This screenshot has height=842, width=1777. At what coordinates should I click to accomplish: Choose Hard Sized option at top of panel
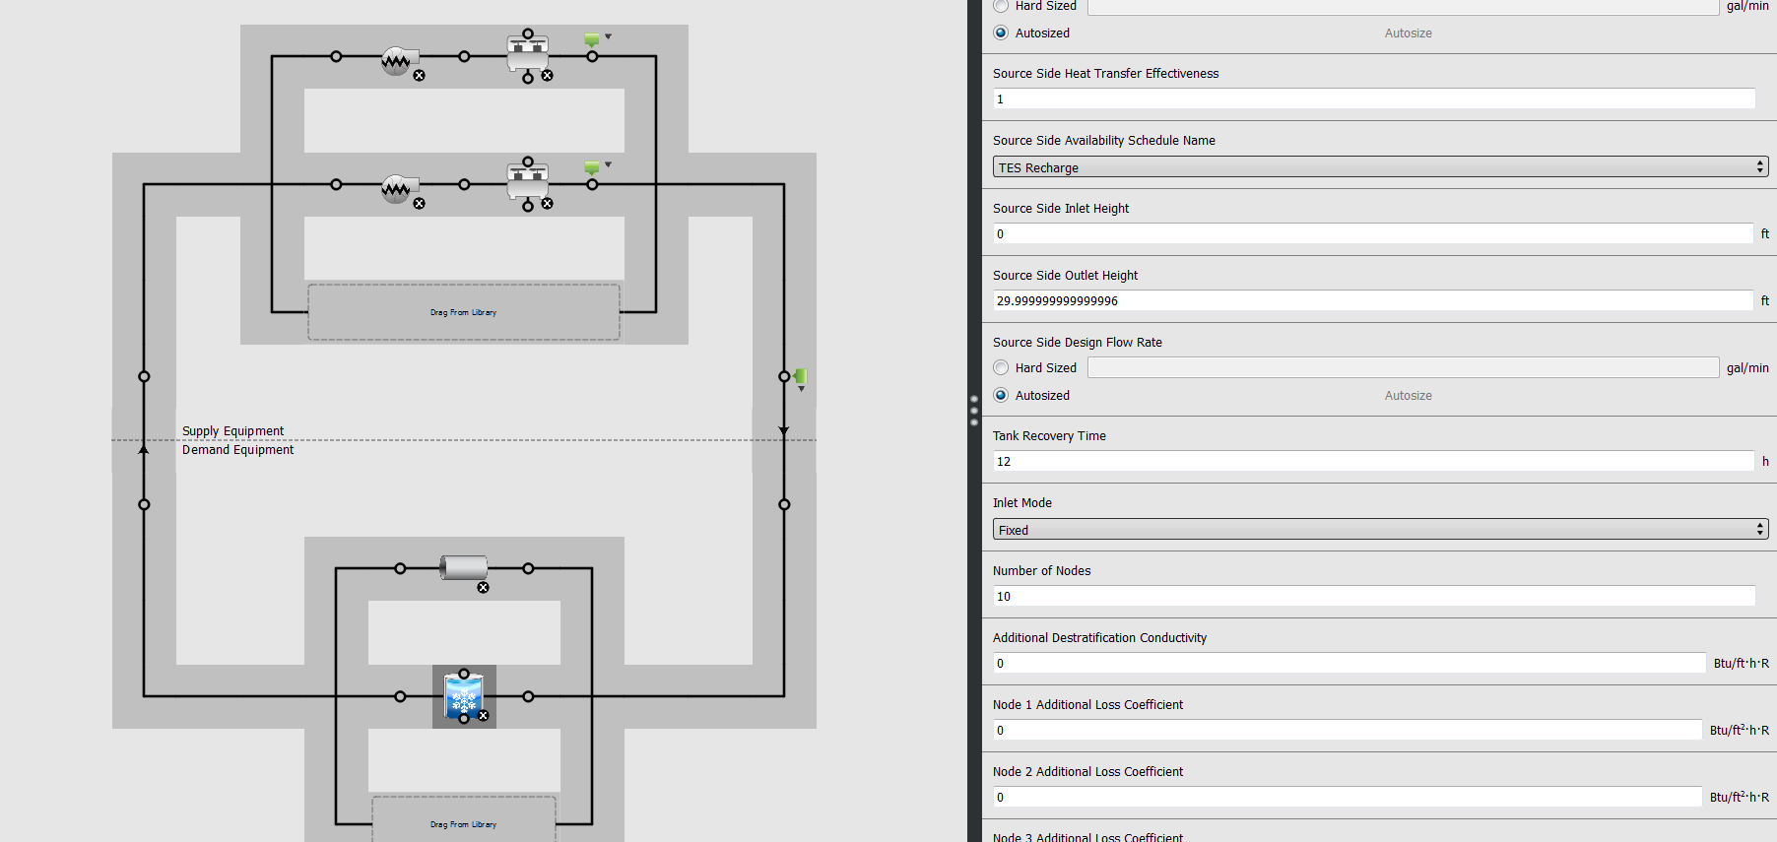1001,6
